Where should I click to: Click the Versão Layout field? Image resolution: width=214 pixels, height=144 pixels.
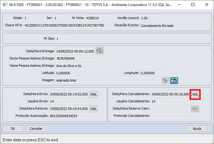tap(149, 18)
